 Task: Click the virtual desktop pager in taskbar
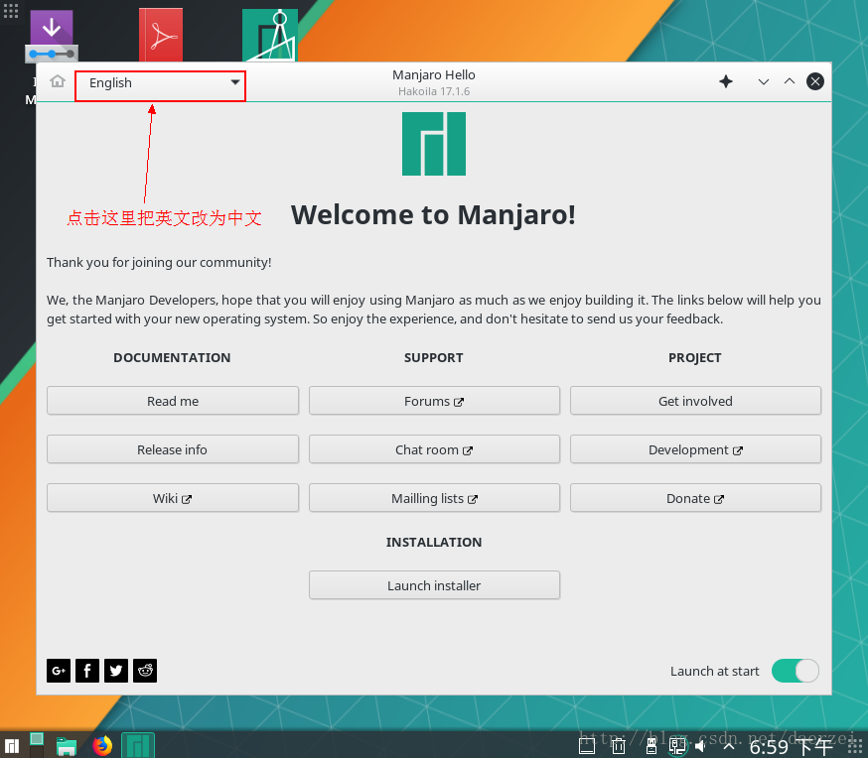37,744
